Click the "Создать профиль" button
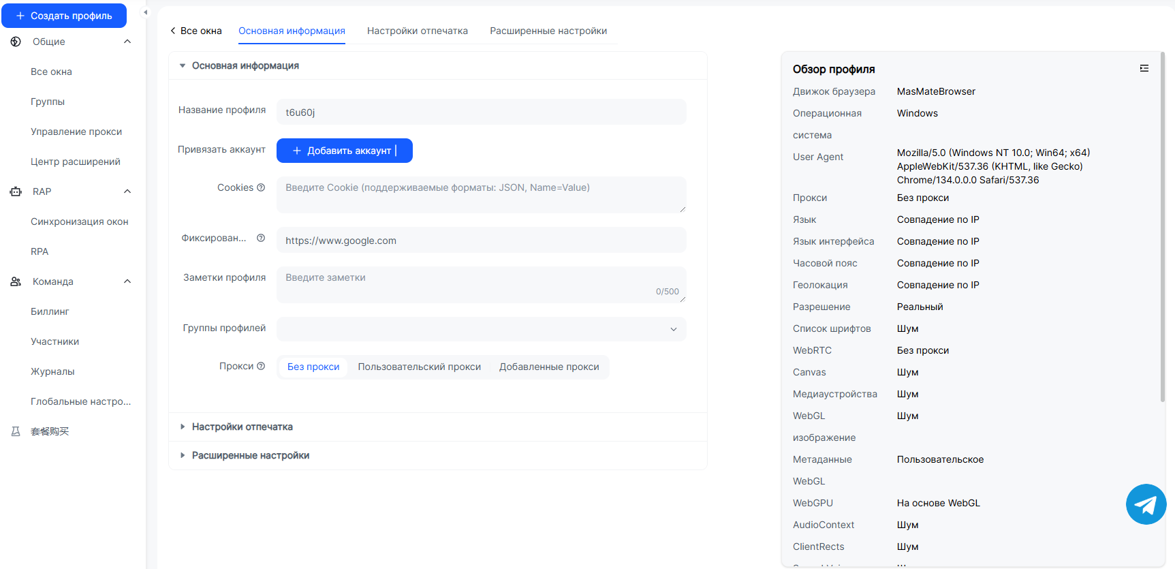The width and height of the screenshot is (1175, 569). pyautogui.click(x=64, y=16)
